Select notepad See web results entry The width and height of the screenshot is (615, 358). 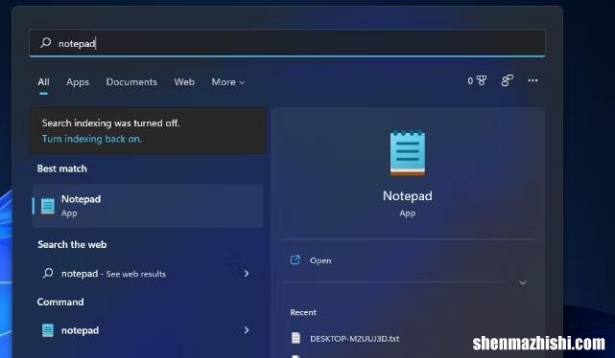148,274
